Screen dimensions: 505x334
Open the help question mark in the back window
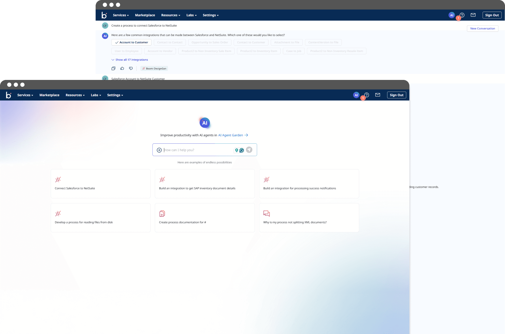(462, 15)
